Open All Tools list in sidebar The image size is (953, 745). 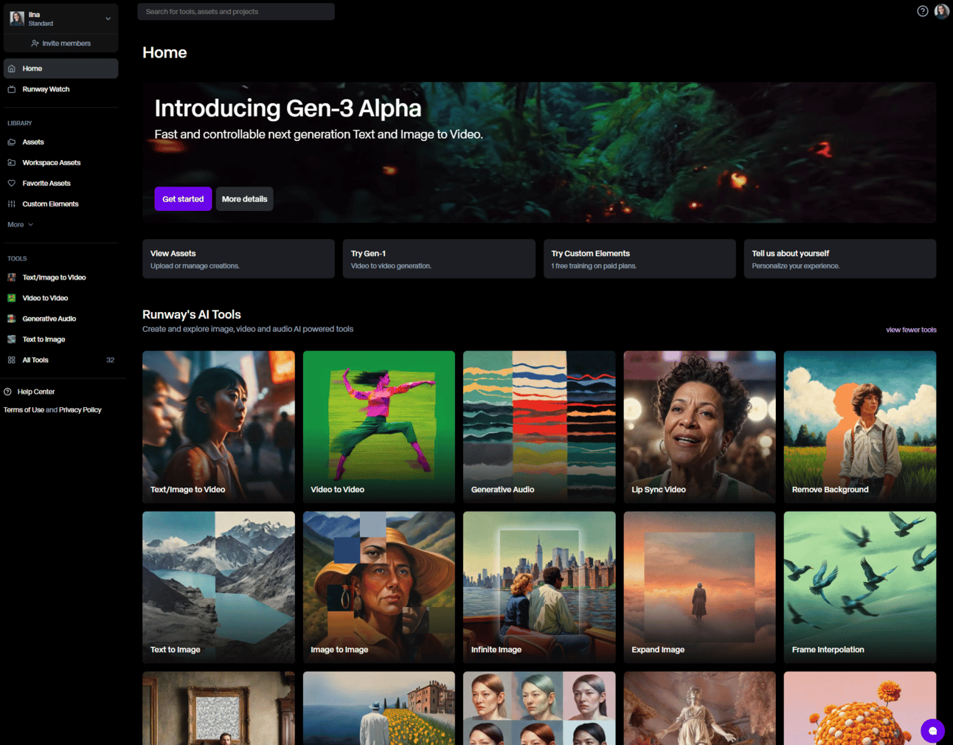[60, 360]
